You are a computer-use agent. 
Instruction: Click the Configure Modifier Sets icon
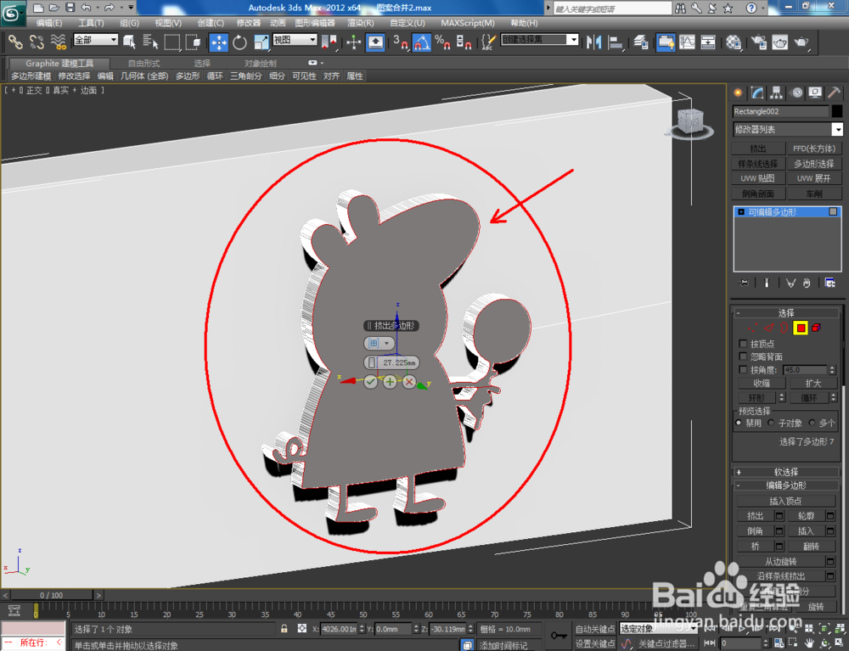click(x=829, y=283)
